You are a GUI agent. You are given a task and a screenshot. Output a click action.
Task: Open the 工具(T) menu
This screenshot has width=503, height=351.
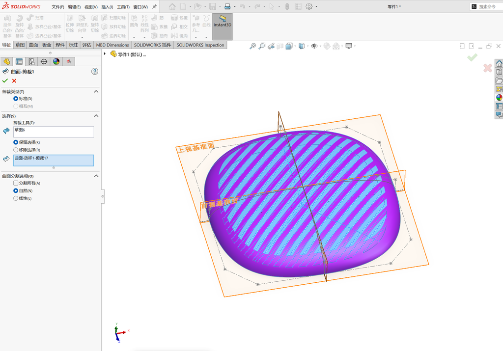123,7
